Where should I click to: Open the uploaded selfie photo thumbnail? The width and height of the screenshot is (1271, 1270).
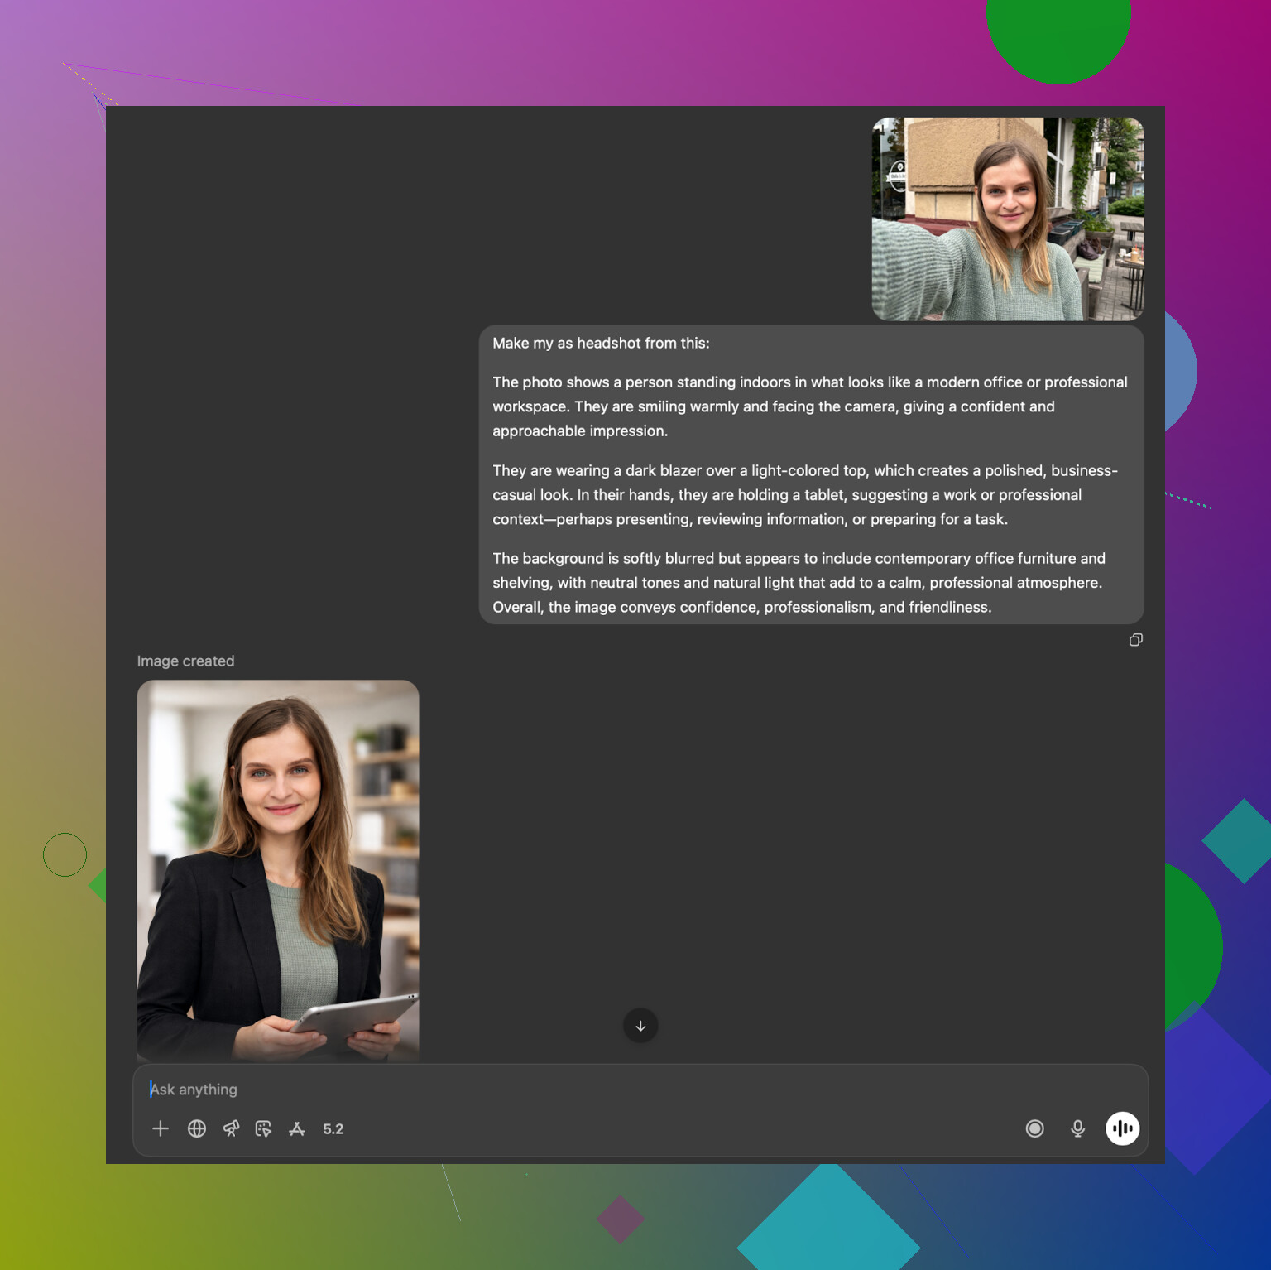(x=1008, y=219)
